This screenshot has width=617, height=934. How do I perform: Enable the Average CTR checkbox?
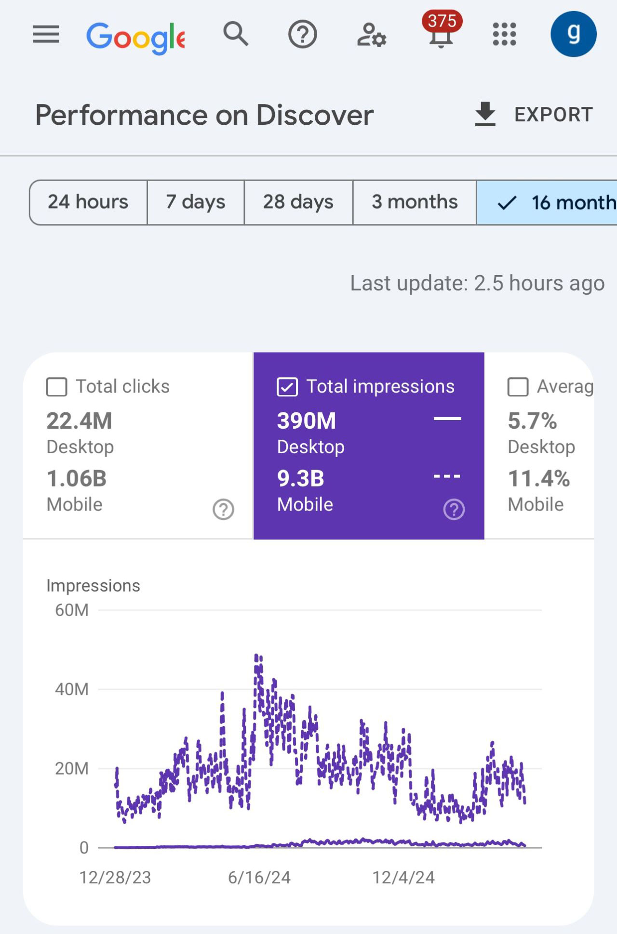click(518, 387)
